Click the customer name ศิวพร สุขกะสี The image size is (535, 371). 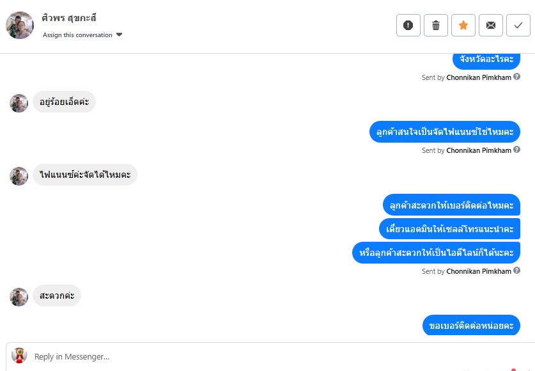[69, 18]
